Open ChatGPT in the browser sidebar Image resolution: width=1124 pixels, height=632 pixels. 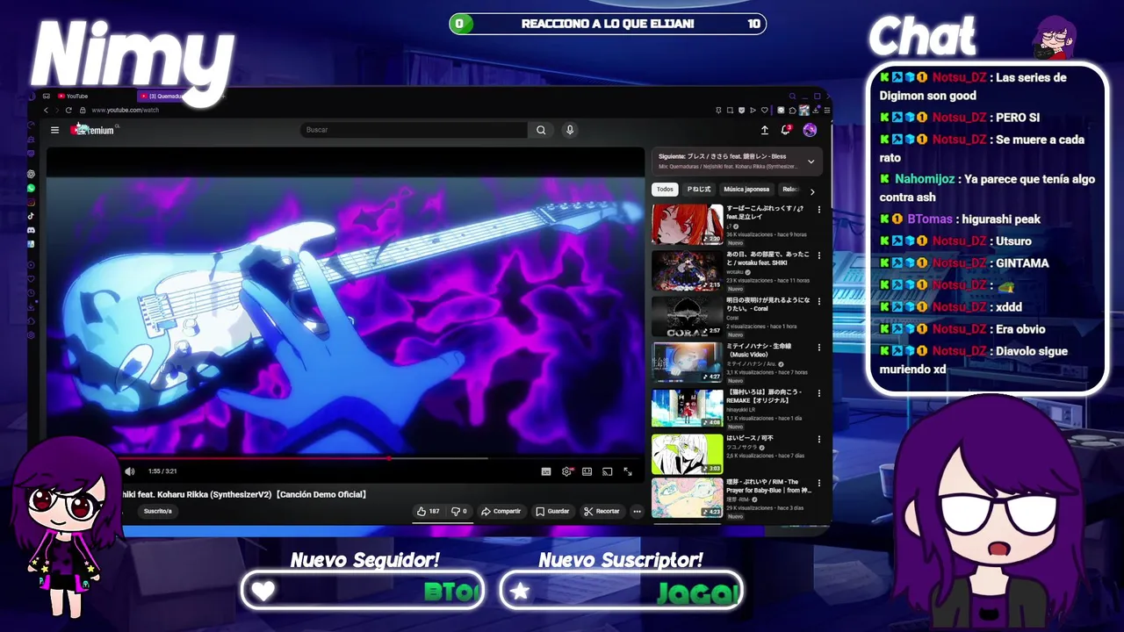[31, 174]
